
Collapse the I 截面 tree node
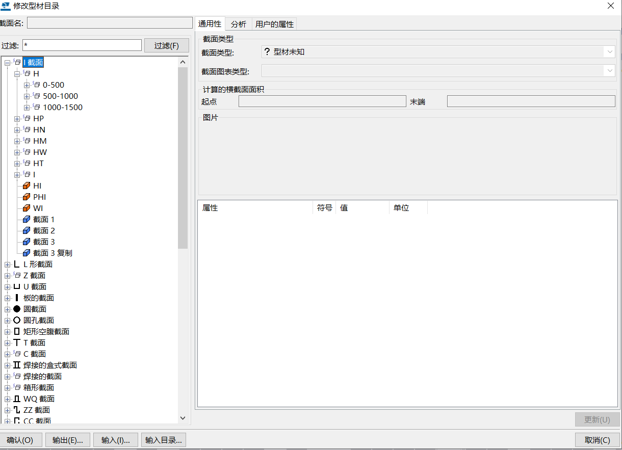[7, 63]
